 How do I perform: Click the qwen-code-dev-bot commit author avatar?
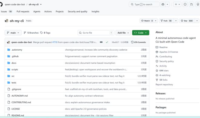click(x=8, y=42)
